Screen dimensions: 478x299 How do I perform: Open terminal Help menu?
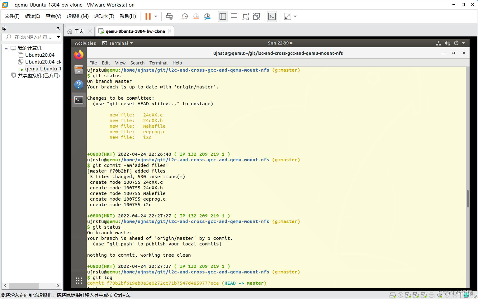click(x=177, y=63)
